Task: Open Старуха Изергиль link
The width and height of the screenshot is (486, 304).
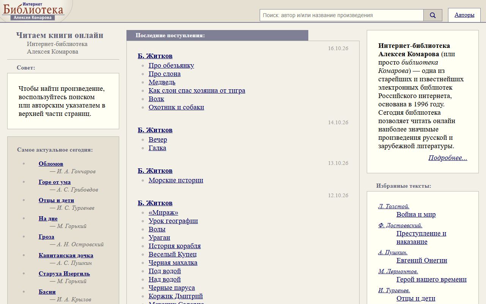Action: pyautogui.click(x=64, y=274)
